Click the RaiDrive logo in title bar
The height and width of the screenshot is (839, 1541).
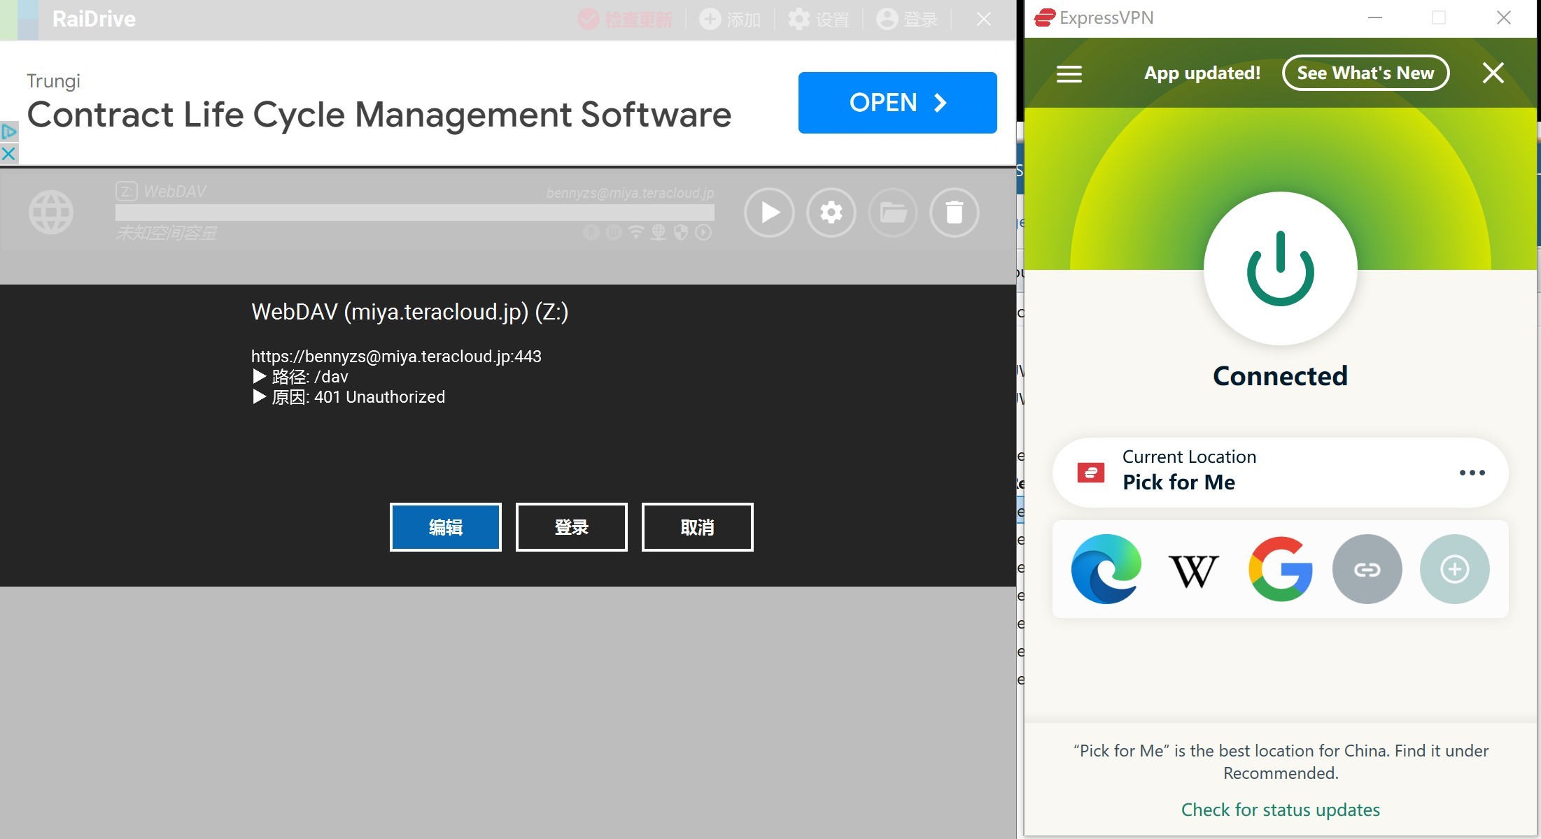tap(20, 20)
